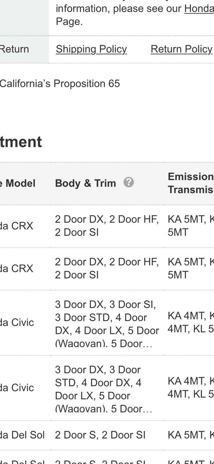Image resolution: width=214 pixels, height=464 pixels.
Task: Click the first Civic model cell
Action: coord(17,323)
